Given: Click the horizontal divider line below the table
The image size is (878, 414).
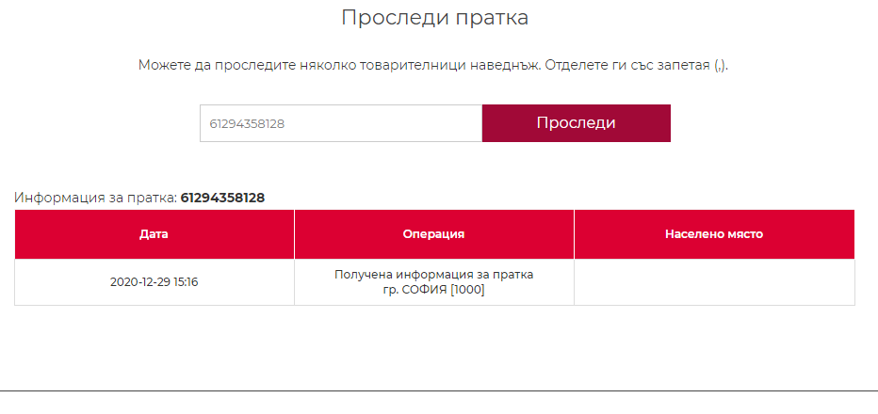Looking at the screenshot, I should [x=439, y=390].
